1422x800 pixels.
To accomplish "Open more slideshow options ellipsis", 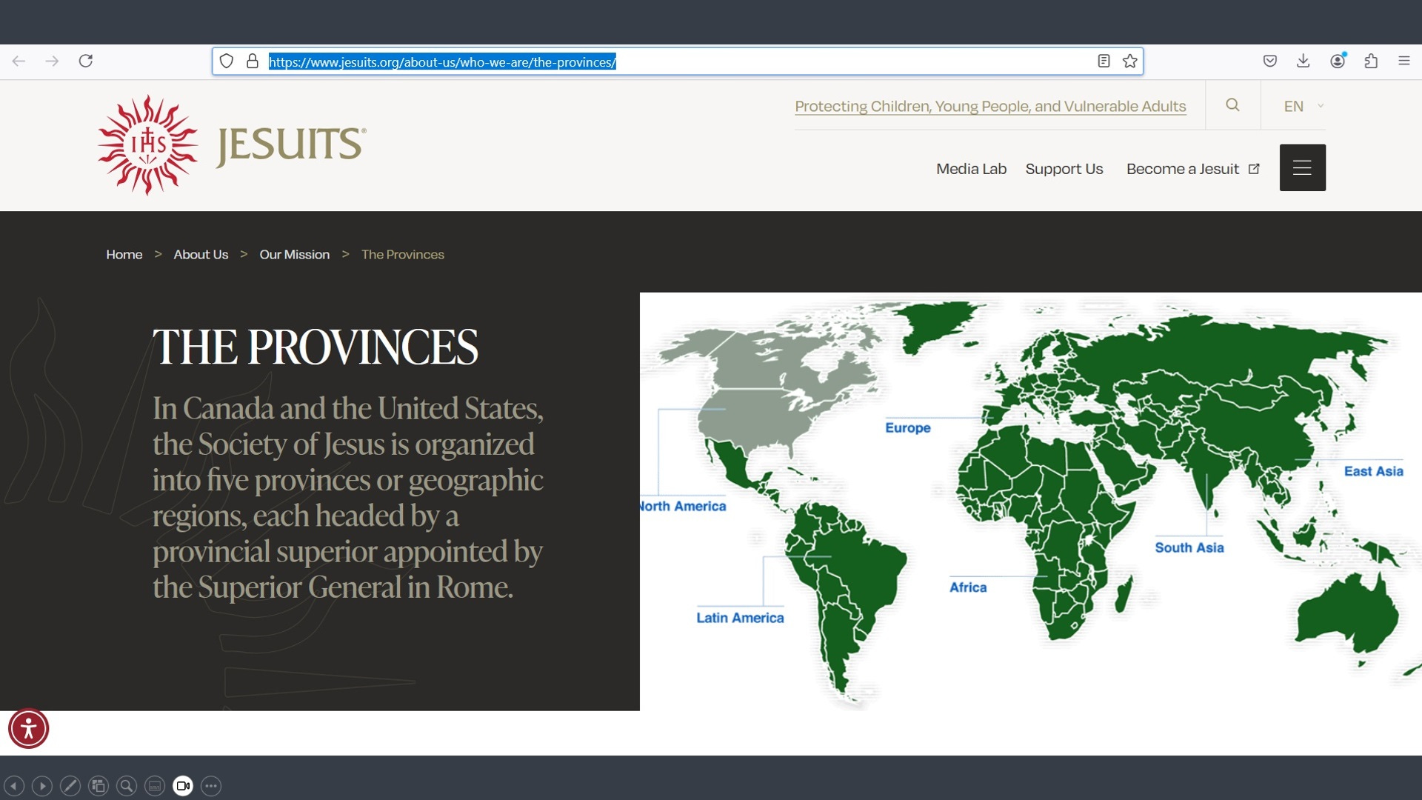I will point(211,786).
